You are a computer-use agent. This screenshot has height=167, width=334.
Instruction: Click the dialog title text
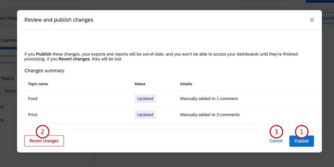click(x=59, y=20)
